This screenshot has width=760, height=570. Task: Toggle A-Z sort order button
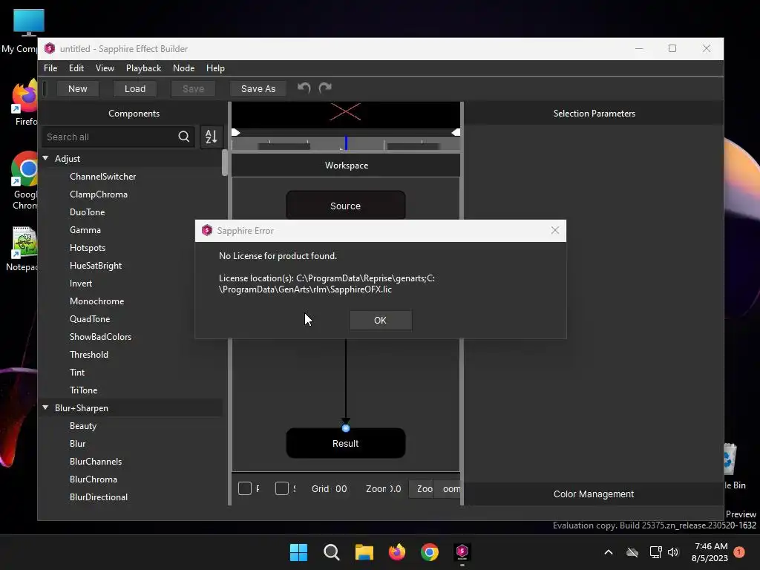click(212, 137)
